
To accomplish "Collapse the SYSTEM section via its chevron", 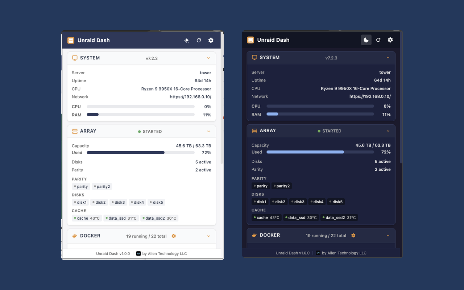I will (x=208, y=58).
